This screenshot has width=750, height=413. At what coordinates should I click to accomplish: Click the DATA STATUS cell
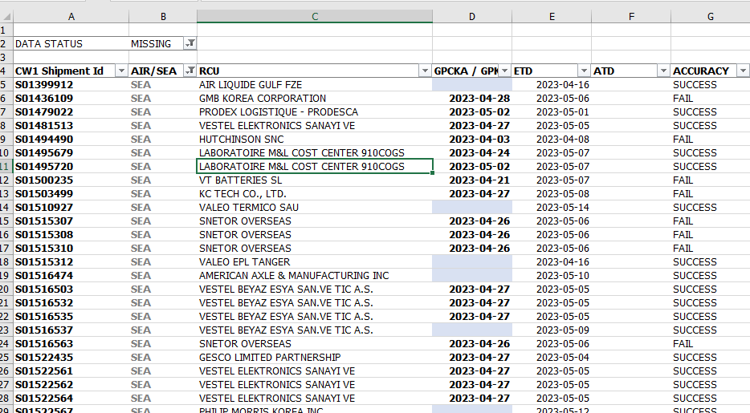pyautogui.click(x=71, y=43)
